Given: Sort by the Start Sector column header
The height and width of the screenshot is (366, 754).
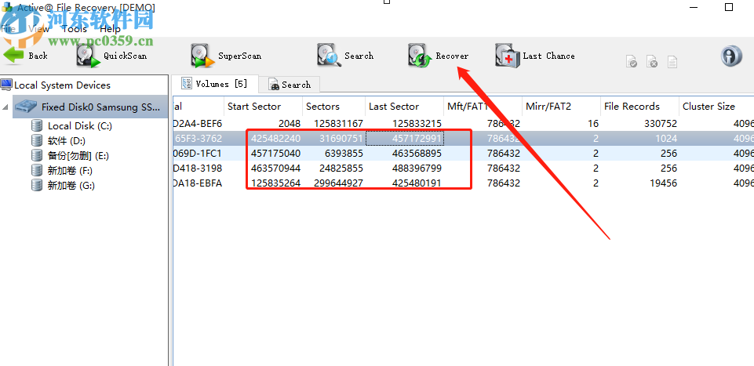Looking at the screenshot, I should (x=263, y=107).
